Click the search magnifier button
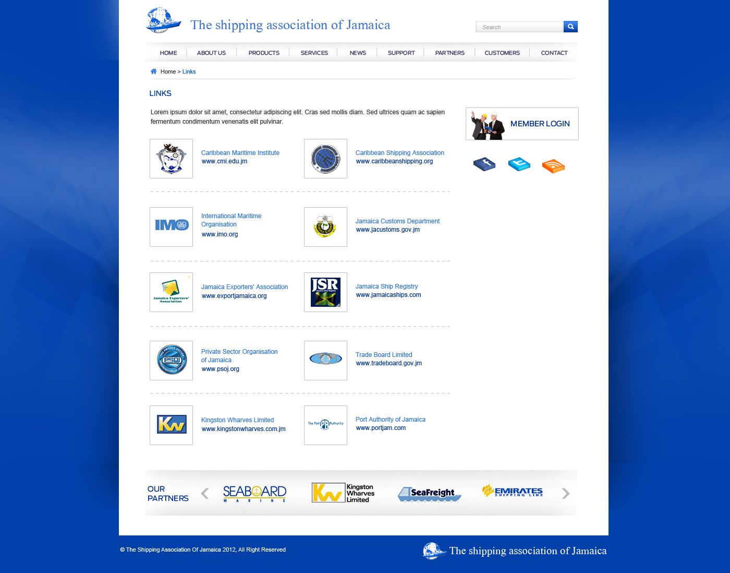The height and width of the screenshot is (573, 730). tap(570, 27)
